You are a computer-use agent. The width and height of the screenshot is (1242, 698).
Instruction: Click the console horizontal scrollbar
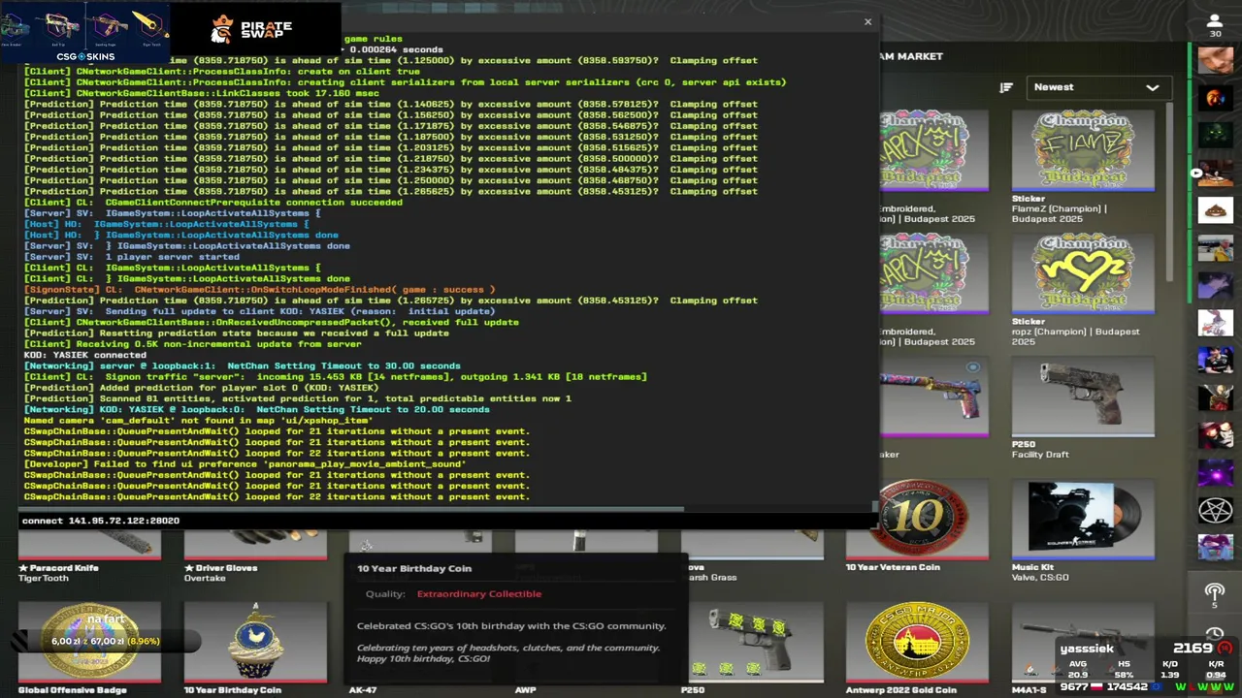351,509
